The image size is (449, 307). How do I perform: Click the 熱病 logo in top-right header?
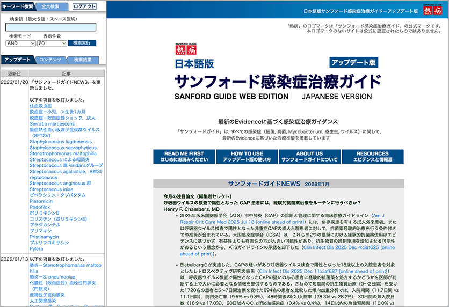(432, 10)
